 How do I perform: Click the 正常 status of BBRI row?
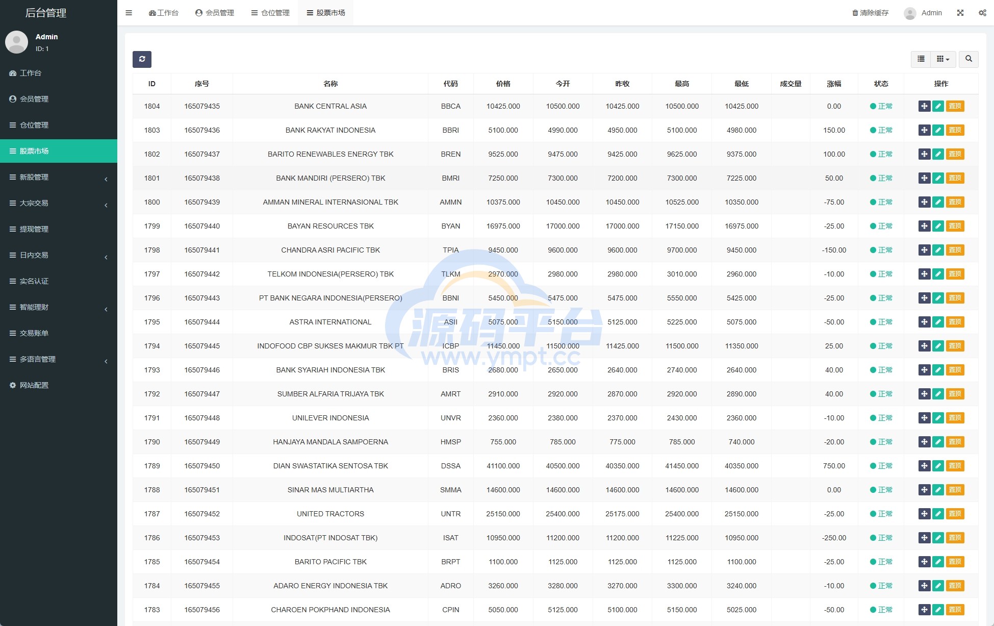pyautogui.click(x=881, y=130)
